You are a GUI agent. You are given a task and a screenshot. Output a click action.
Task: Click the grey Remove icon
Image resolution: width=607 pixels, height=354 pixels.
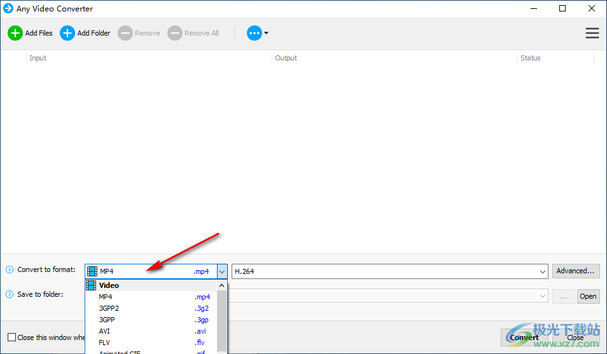coord(125,33)
